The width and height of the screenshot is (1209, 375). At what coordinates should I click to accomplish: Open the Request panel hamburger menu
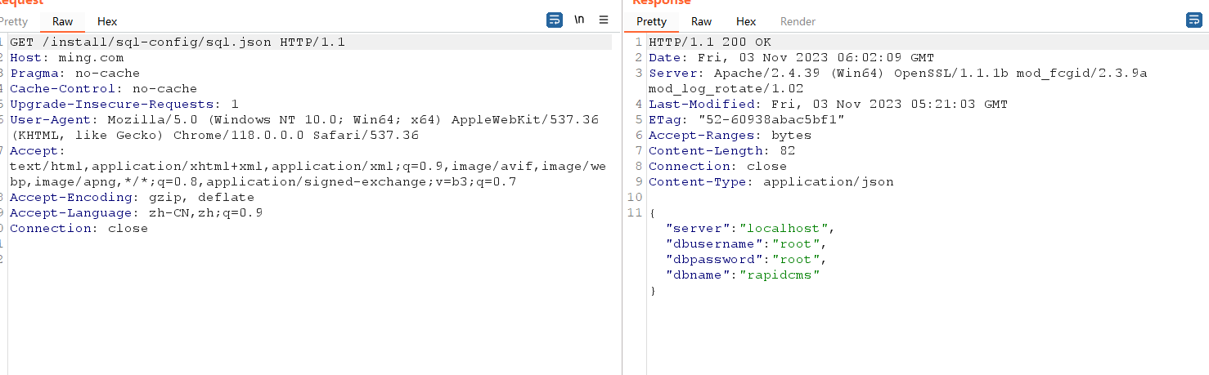point(604,20)
